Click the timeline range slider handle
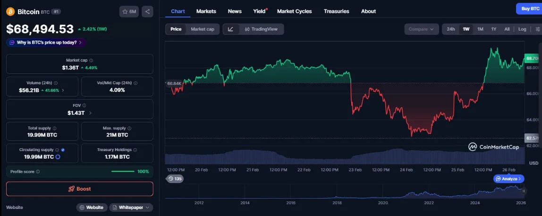The height and width of the screenshot is (216, 542). pos(524,191)
